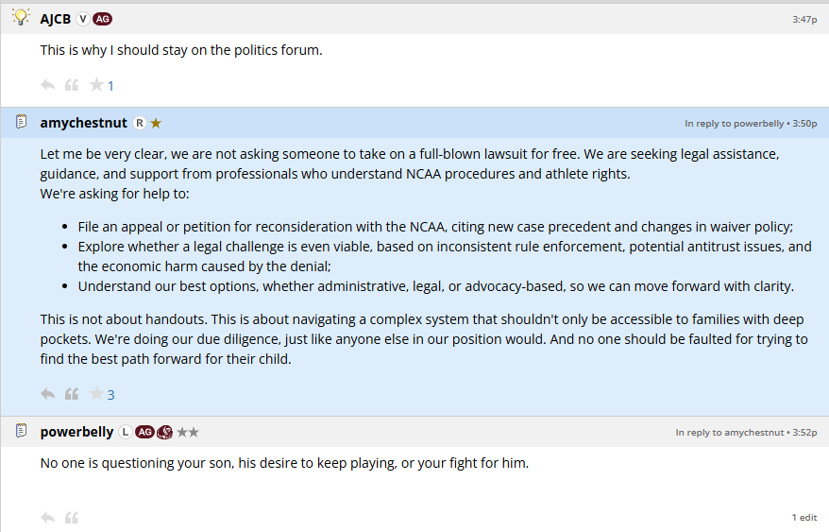829x532 pixels.
Task: Click the R badge next to amychestnut
Action: 140,123
